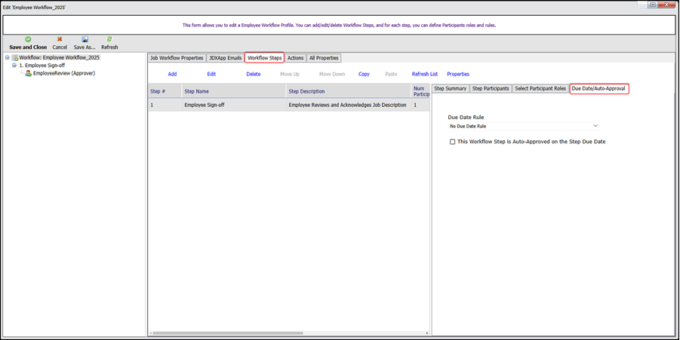Click the Workflow root node icon
Screen dimensions: 680x340
(14, 57)
